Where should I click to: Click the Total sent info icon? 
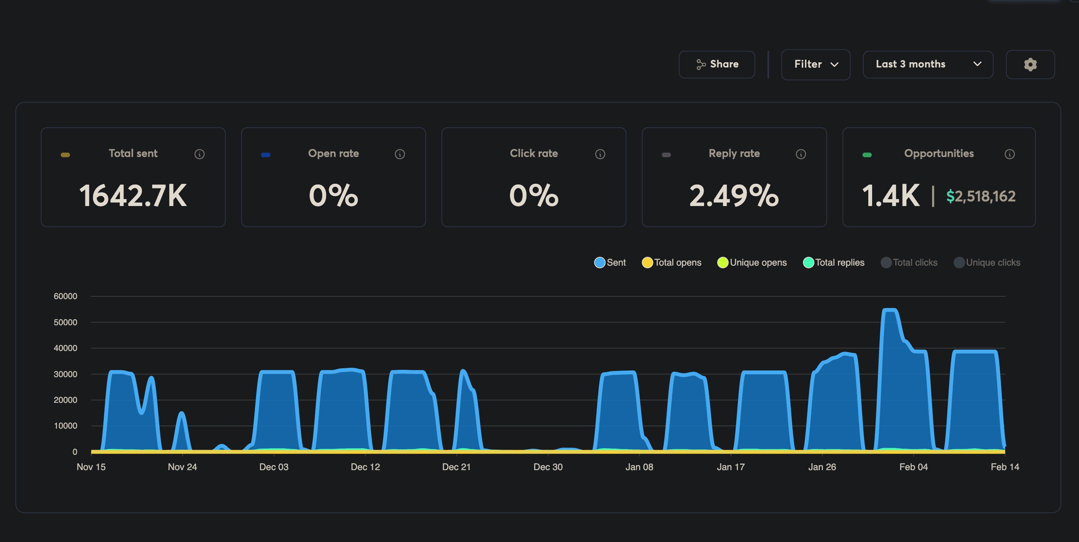[x=200, y=154]
